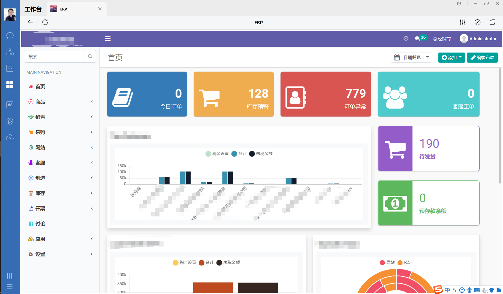Click the shirt skin icon in IME bar

492,290
